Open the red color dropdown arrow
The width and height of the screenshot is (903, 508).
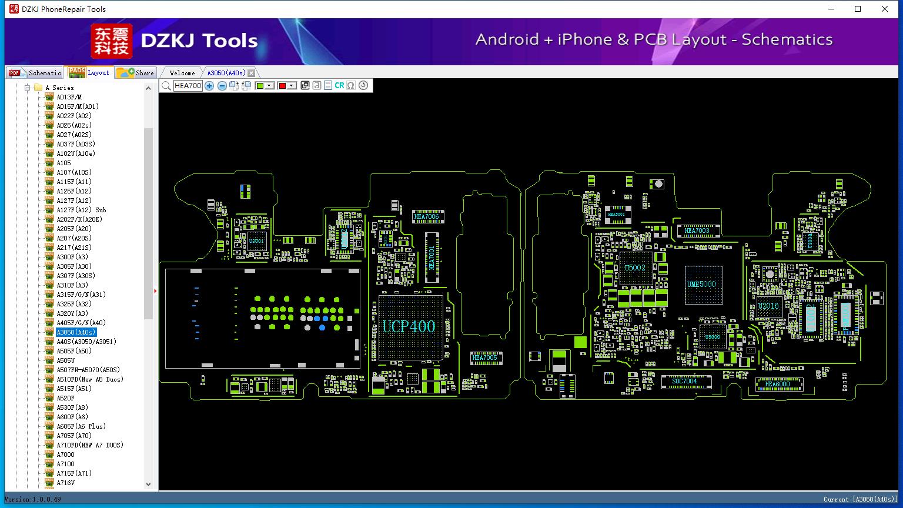(292, 86)
